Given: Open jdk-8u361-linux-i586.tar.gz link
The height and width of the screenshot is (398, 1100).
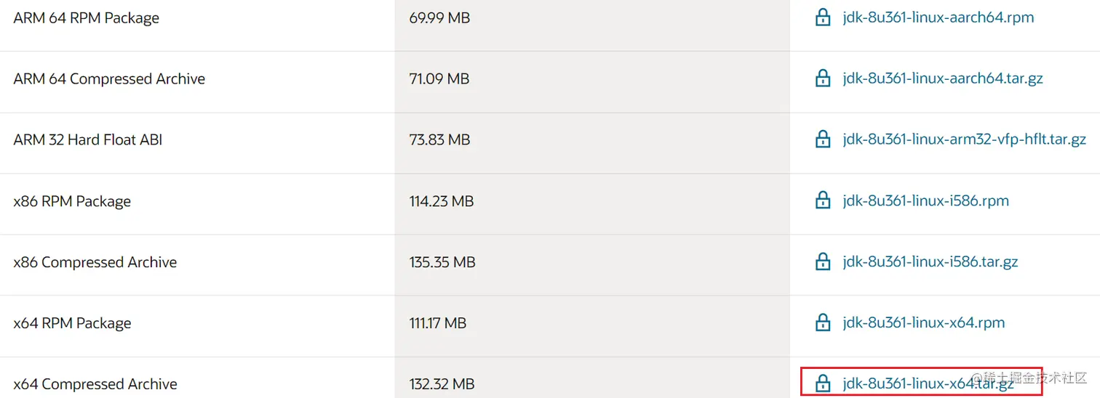Looking at the screenshot, I should (x=930, y=261).
